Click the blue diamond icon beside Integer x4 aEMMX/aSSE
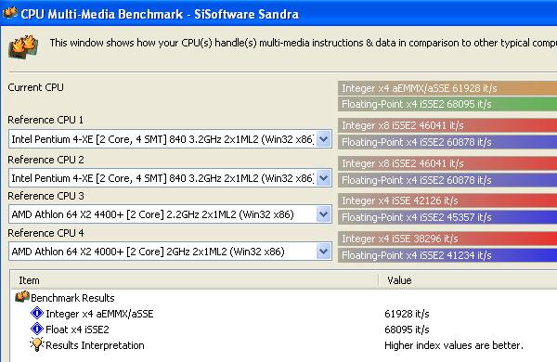557x362 pixels. (37, 314)
